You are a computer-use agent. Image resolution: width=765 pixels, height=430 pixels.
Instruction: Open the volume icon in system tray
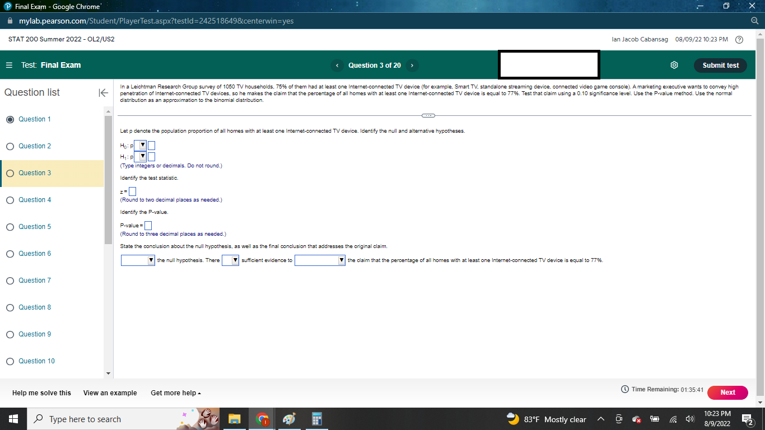point(690,419)
